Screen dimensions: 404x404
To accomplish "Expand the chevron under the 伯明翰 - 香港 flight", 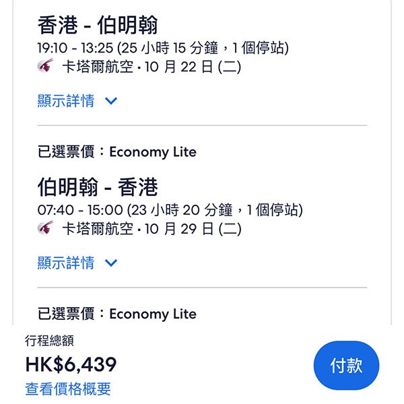I will tap(111, 263).
